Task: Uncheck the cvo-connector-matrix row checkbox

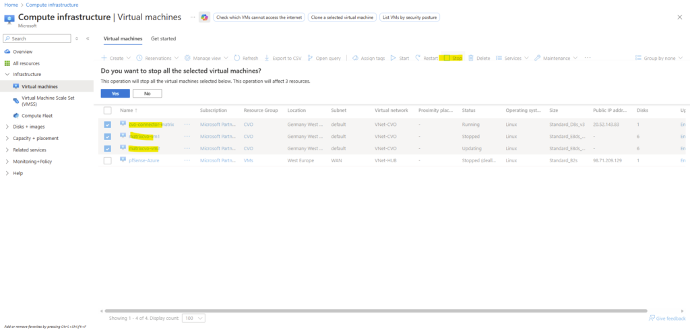Action: [x=108, y=125]
